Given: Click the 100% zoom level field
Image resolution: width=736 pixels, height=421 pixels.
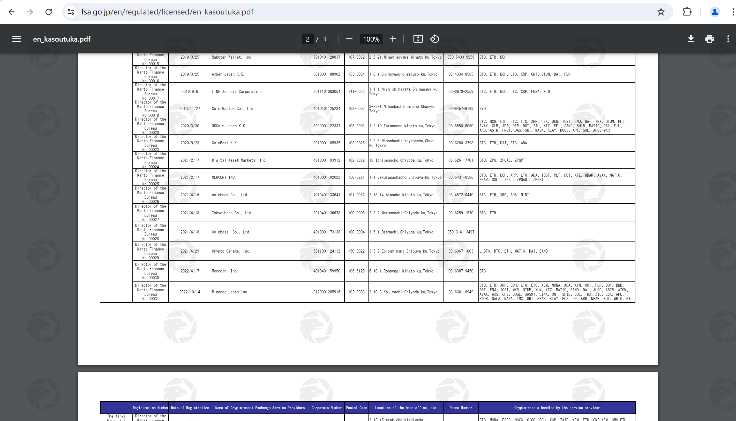Looking at the screenshot, I should pos(371,39).
